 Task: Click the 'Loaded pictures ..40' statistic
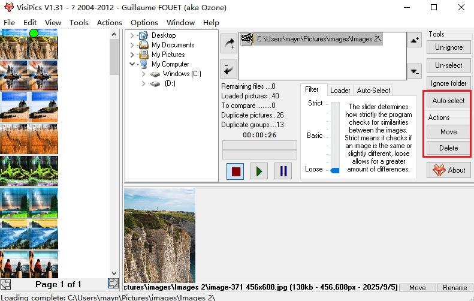click(x=250, y=96)
